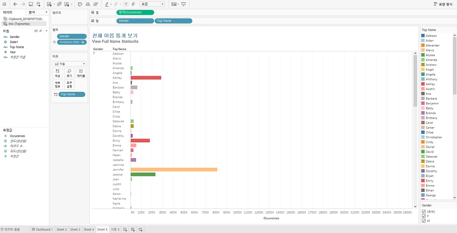Click the Alexis orange legend color swatch
457x233 pixels.
click(x=423, y=50)
